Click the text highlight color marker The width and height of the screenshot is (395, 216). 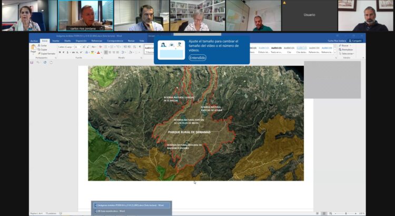click(93, 52)
